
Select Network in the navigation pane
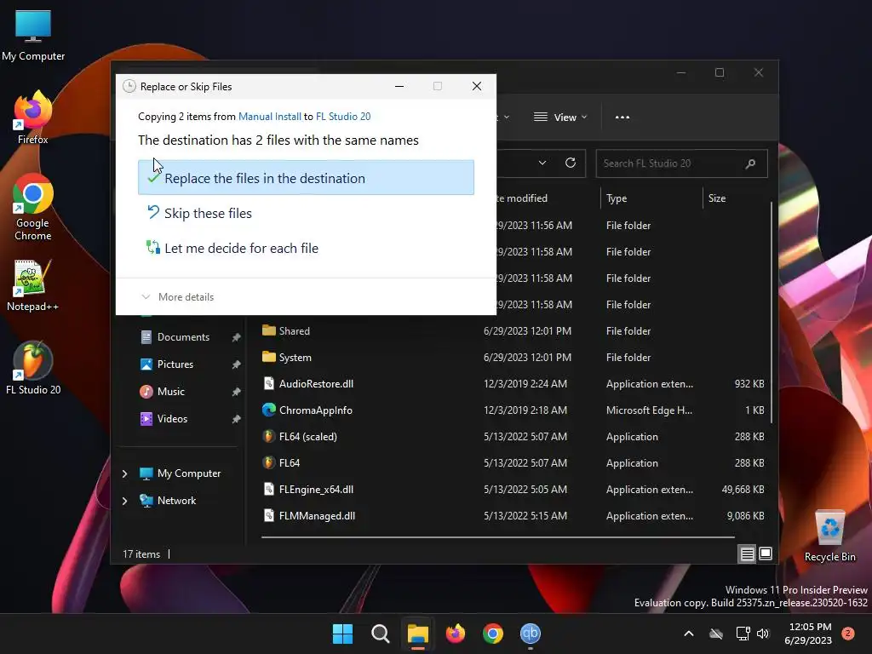[176, 501]
